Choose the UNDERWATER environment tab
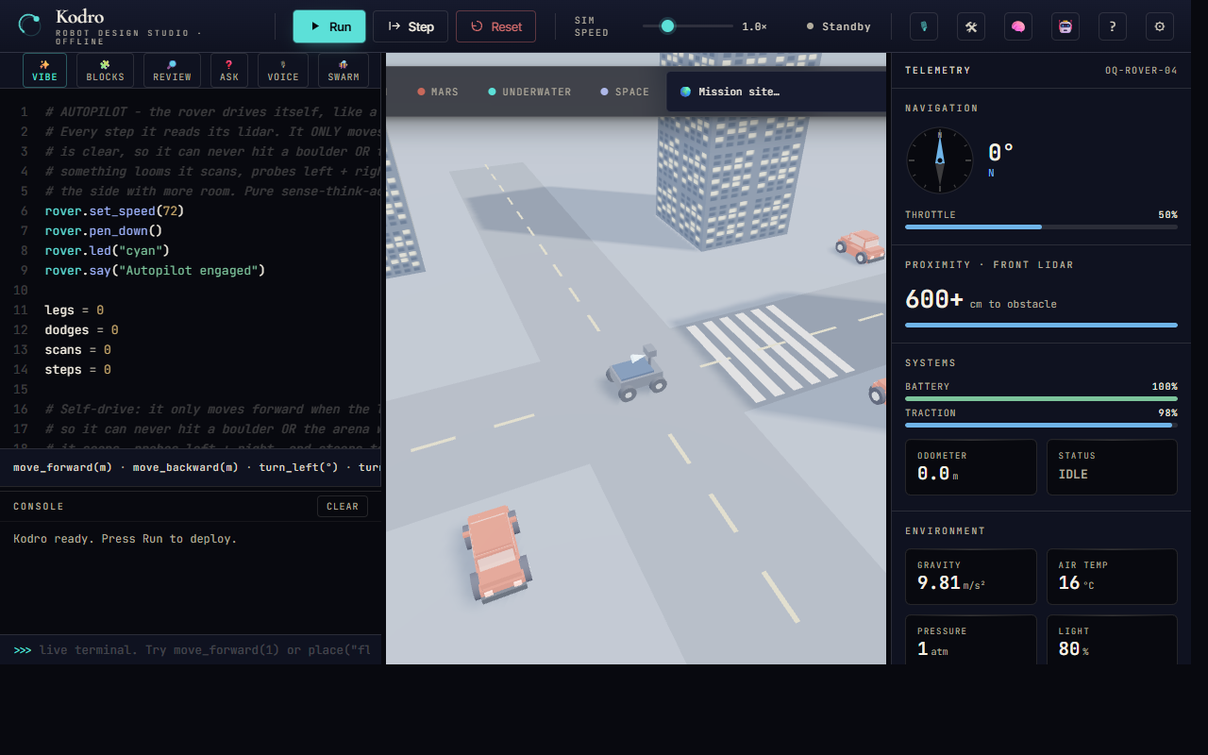 [529, 92]
